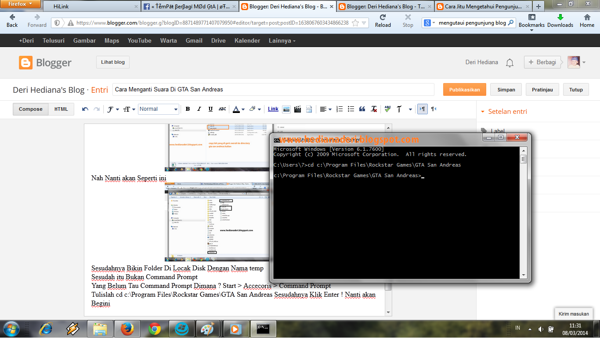Open the Firefox Downloads panel
This screenshot has height=338, width=600.
click(560, 20)
